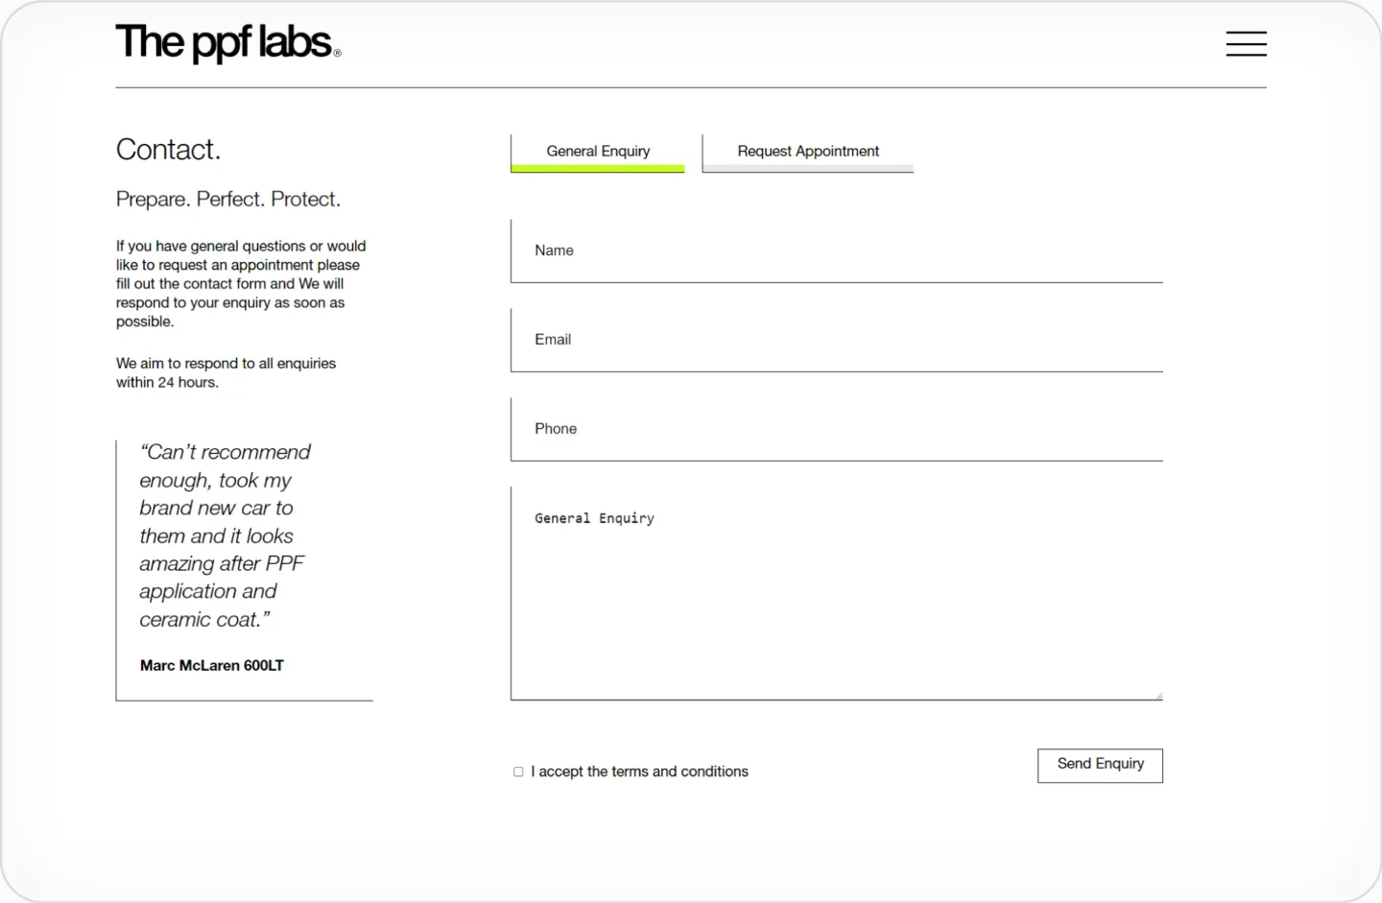The width and height of the screenshot is (1382, 903).
Task: Click the intro paragraph about general questions
Action: (x=240, y=283)
